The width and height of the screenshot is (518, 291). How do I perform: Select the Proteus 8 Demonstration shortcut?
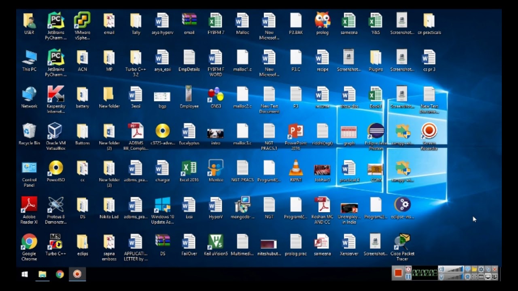(55, 209)
